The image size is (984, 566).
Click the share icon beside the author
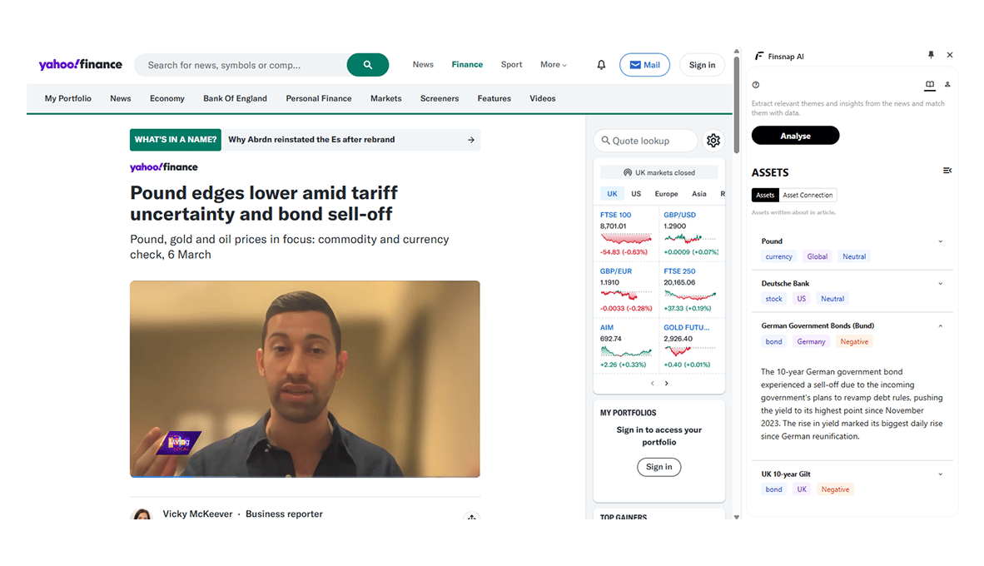pos(471,518)
